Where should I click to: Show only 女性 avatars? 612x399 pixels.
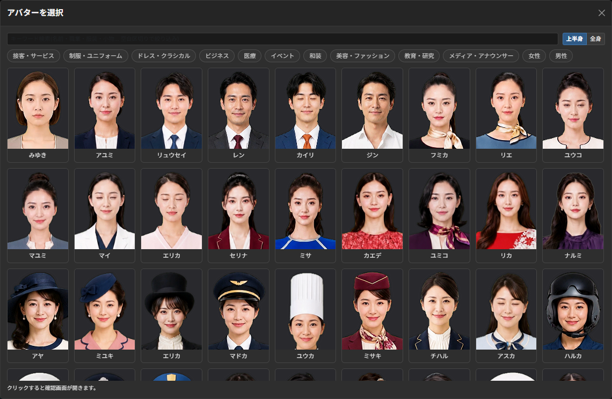[x=534, y=56]
